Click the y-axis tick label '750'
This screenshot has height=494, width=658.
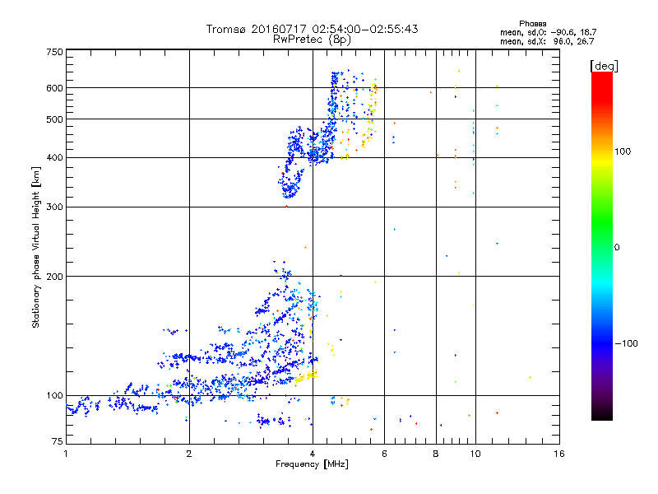54,52
